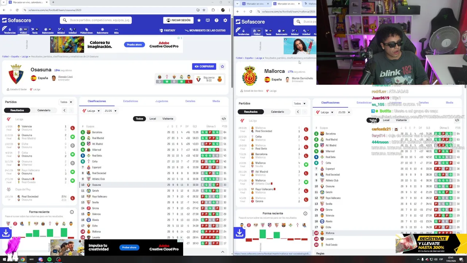Toggle Resultados view in Osasuna Partidos panel

coord(17,110)
